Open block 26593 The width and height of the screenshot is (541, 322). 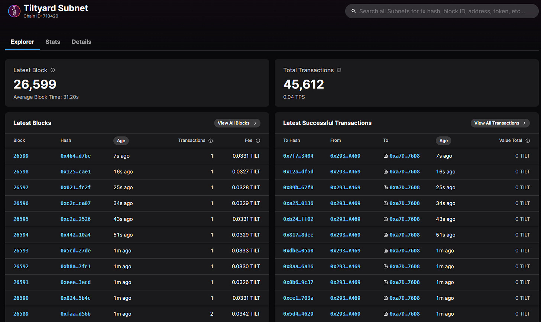pyautogui.click(x=21, y=251)
